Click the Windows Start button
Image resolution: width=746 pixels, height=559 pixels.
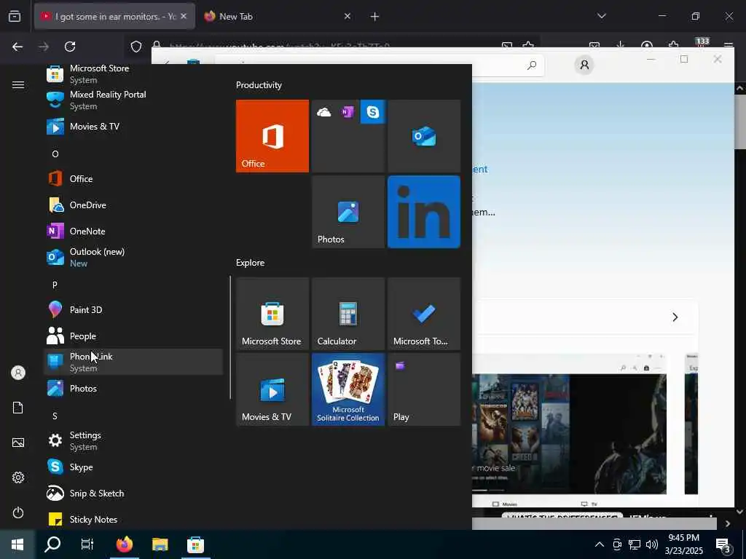coord(17,544)
